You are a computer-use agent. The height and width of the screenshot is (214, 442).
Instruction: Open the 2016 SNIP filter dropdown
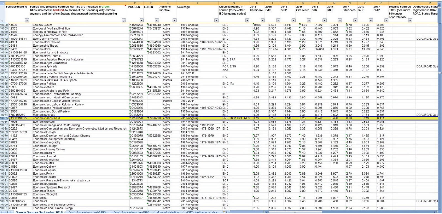tap(340, 20)
